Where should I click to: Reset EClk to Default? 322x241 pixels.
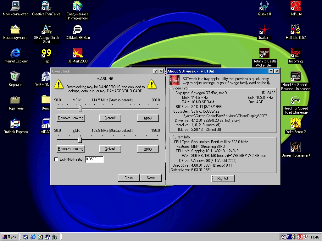(x=110, y=149)
